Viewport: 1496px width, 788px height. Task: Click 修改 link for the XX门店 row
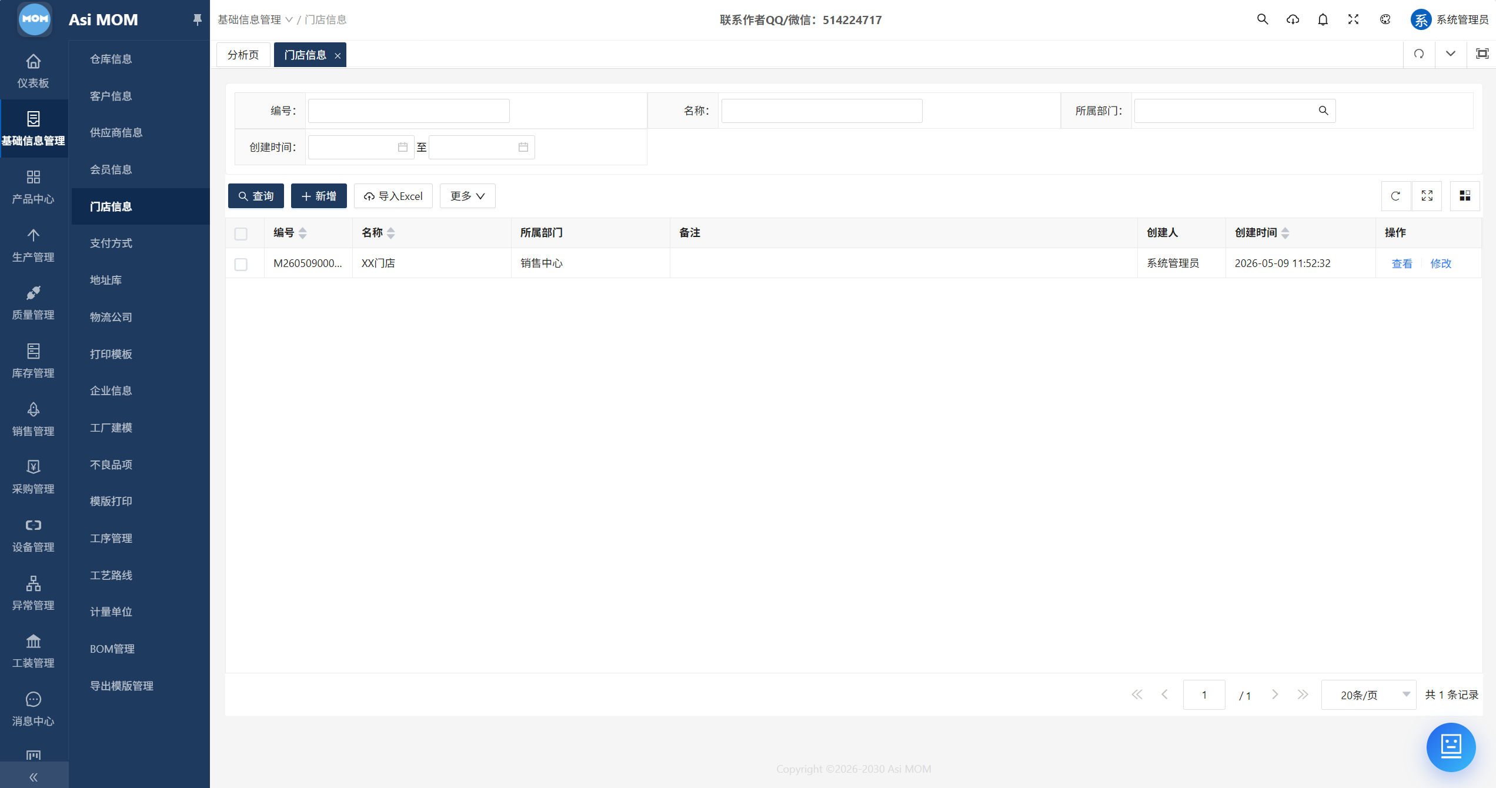1441,263
